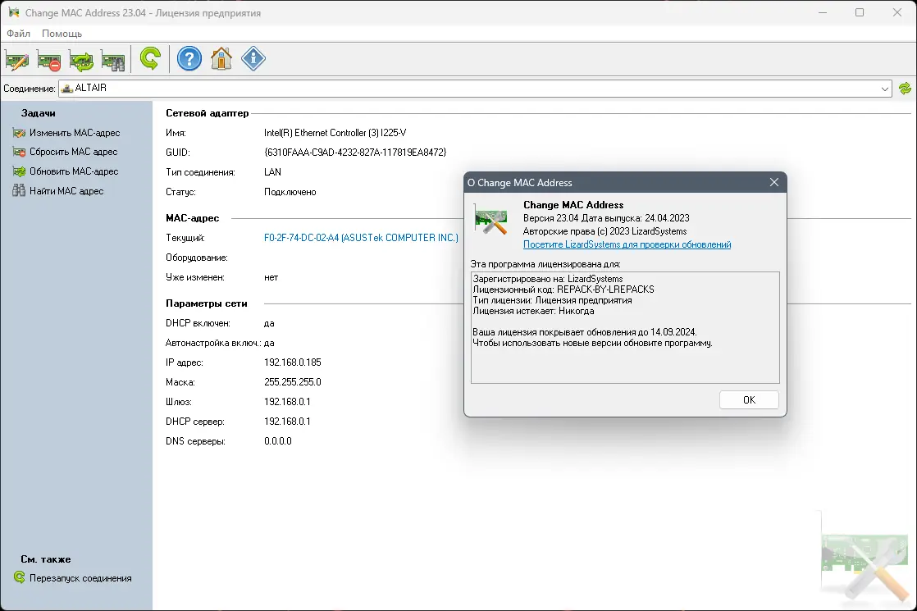Click the network card icon in About dialog
917x611 pixels.
490,220
